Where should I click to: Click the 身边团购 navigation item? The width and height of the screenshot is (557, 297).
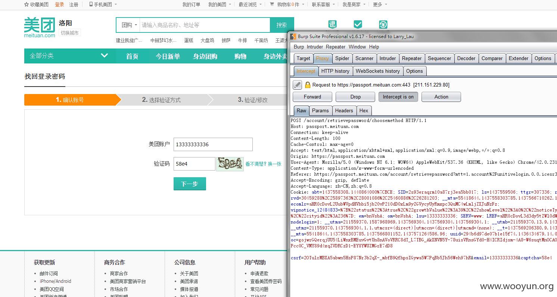pos(205,56)
